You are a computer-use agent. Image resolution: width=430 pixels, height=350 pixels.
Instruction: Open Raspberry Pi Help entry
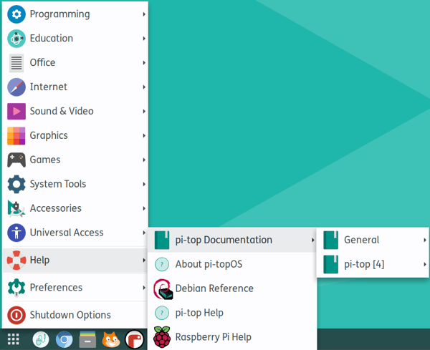(x=232, y=337)
